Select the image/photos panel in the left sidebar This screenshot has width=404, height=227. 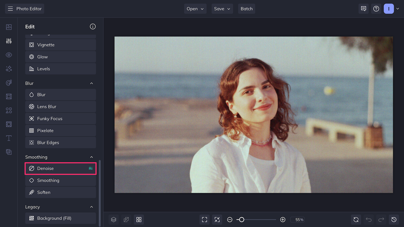(x=9, y=27)
